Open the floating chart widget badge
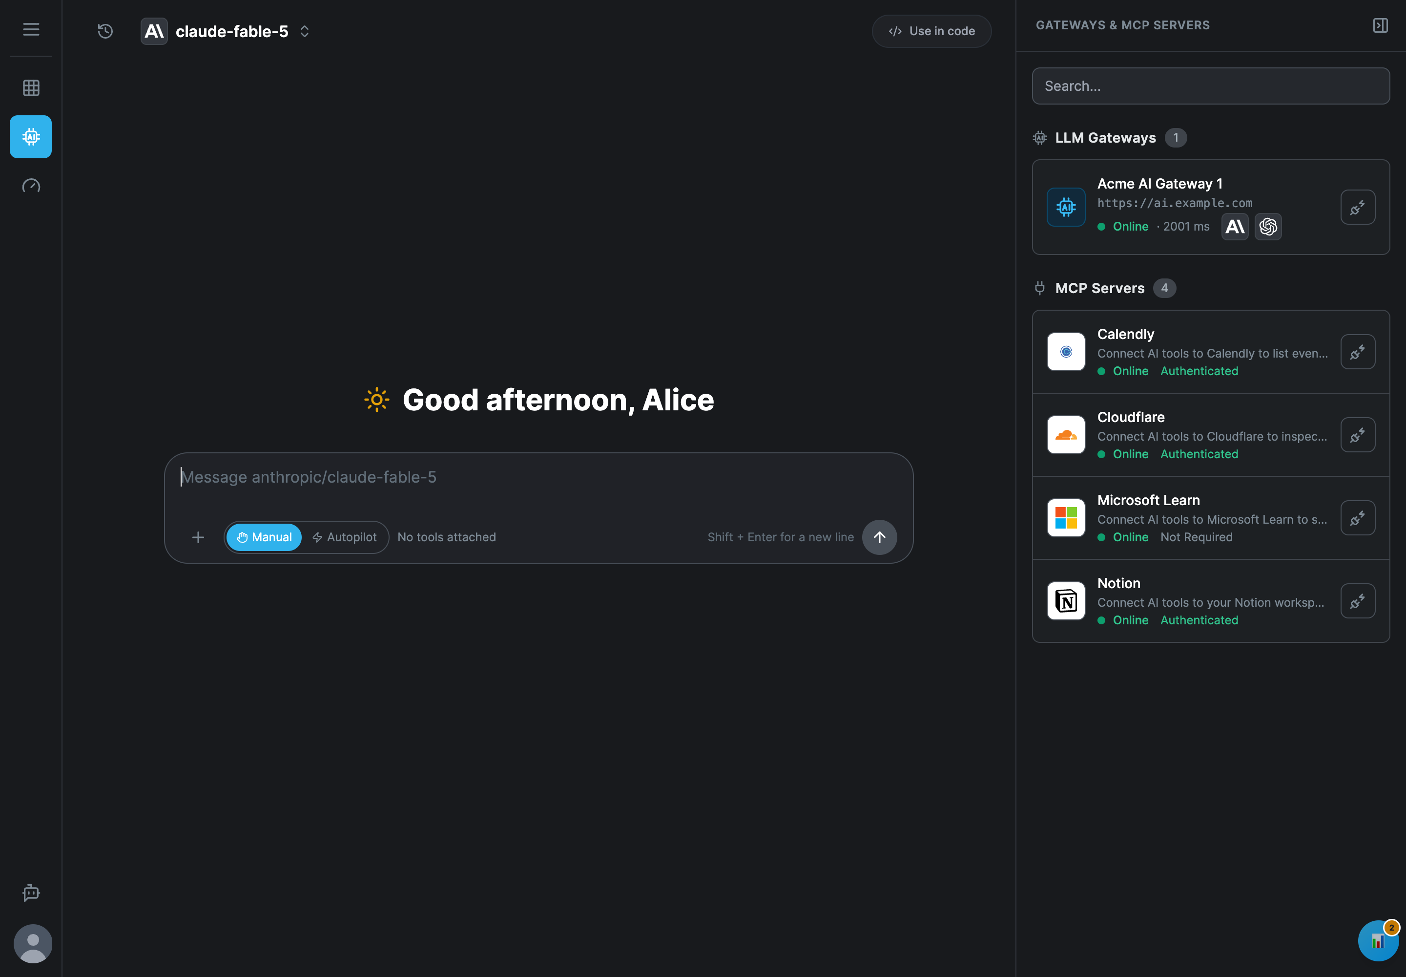Screen dimensions: 1406x977 pos(1378,941)
